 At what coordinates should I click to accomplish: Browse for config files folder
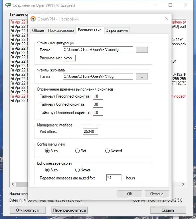pyautogui.click(x=142, y=50)
